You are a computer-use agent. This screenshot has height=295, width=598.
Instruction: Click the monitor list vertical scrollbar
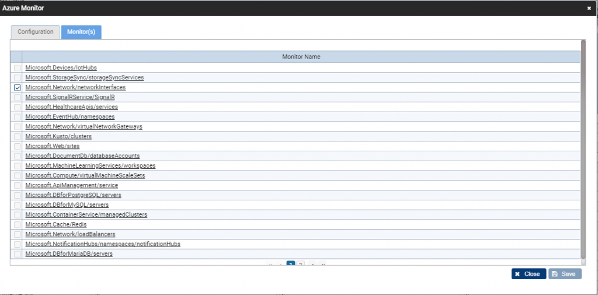point(583,149)
